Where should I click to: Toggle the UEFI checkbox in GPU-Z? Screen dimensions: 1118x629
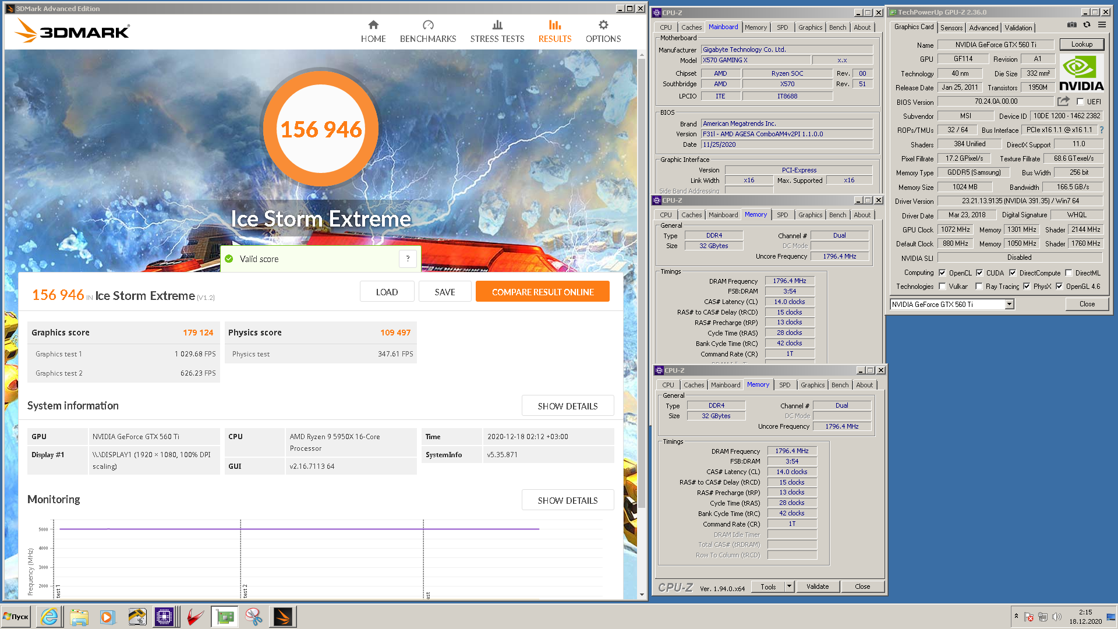(1080, 101)
